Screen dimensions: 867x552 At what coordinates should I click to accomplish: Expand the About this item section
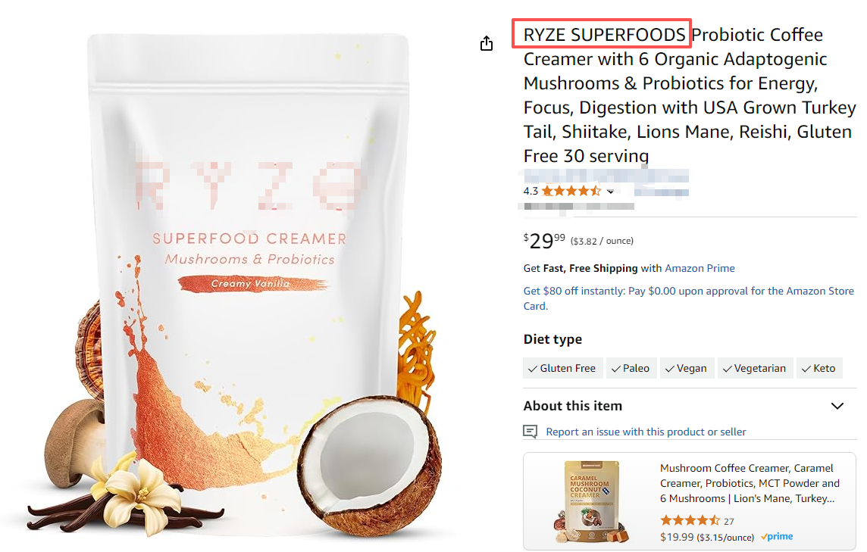(837, 406)
